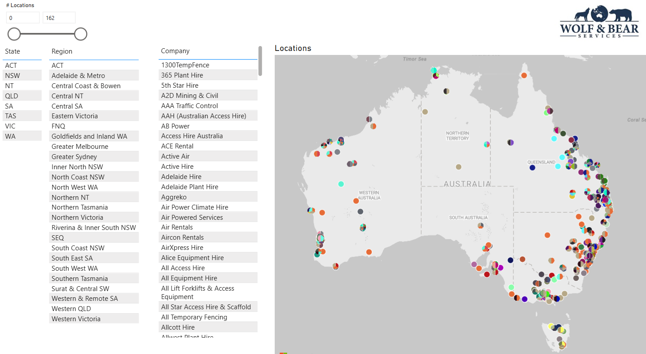Image resolution: width=646 pixels, height=354 pixels.
Task: Select SA in the State slicer
Action: coord(22,106)
